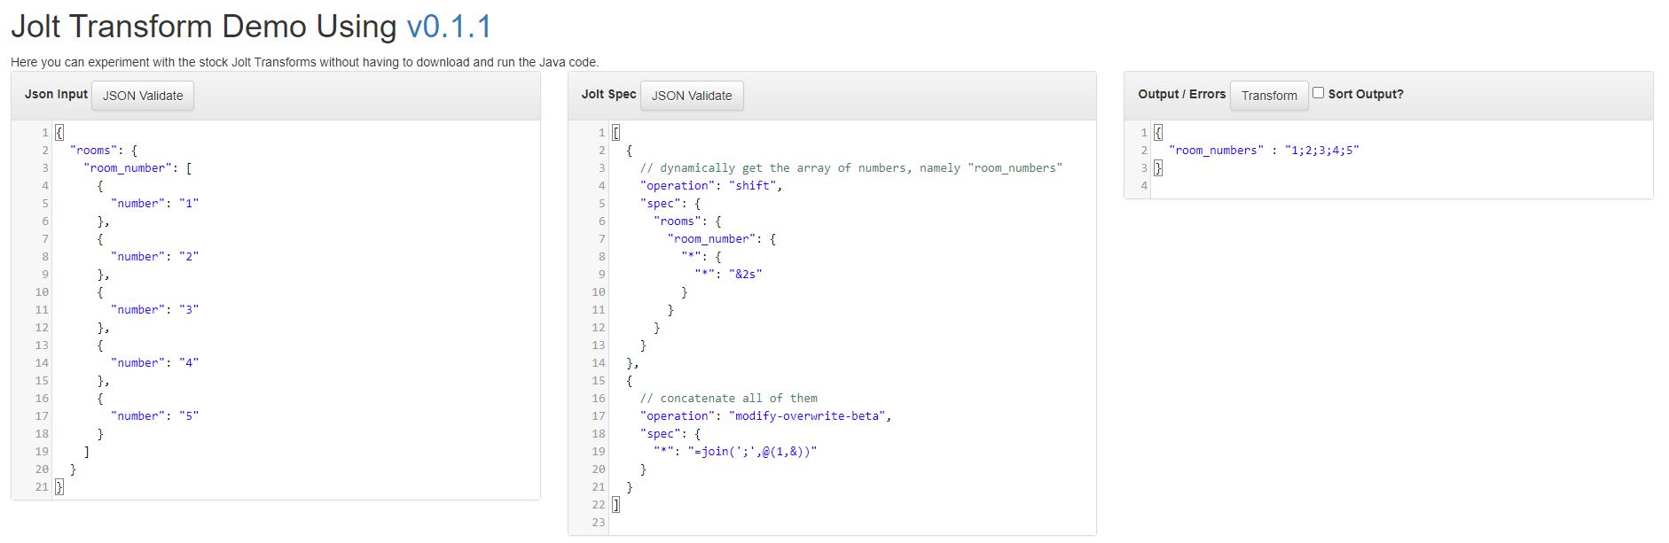This screenshot has width=1669, height=543.
Task: Click the "operation": "shift" line in spec
Action: tap(711, 186)
